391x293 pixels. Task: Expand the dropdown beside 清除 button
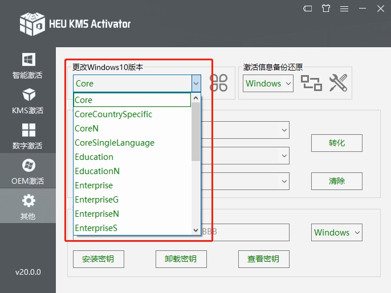point(284,181)
